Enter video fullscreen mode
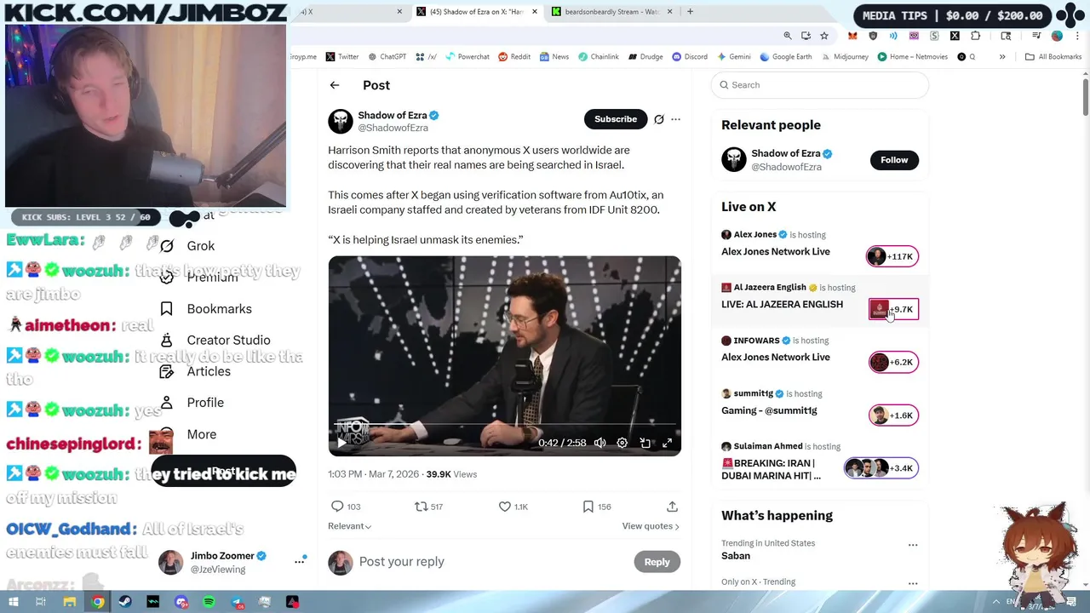This screenshot has width=1090, height=613. pyautogui.click(x=668, y=443)
